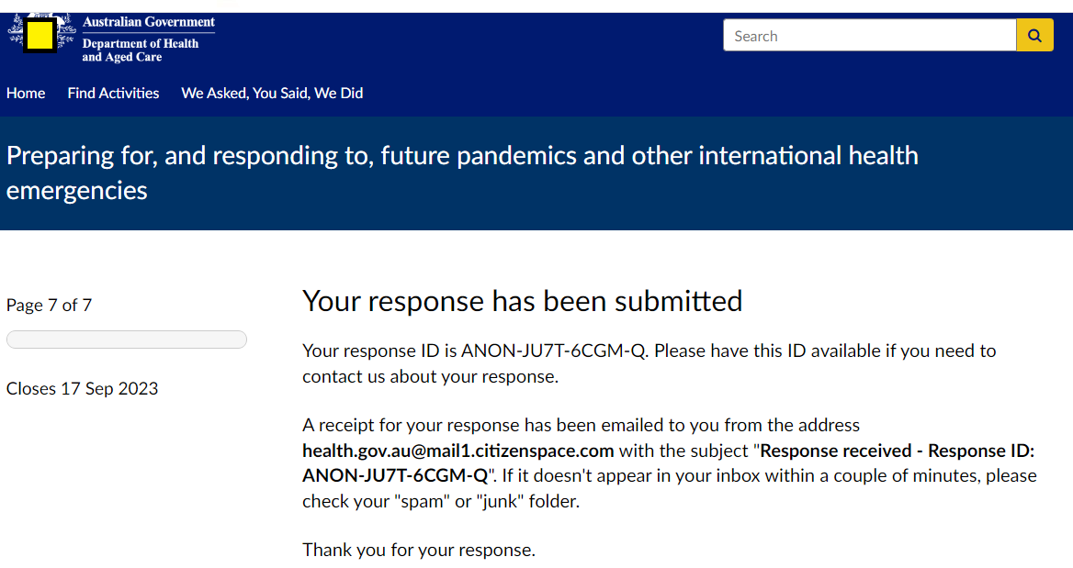Click the bold "Response received - Response ID:" subject
The image size is (1073, 568).
coord(898,451)
